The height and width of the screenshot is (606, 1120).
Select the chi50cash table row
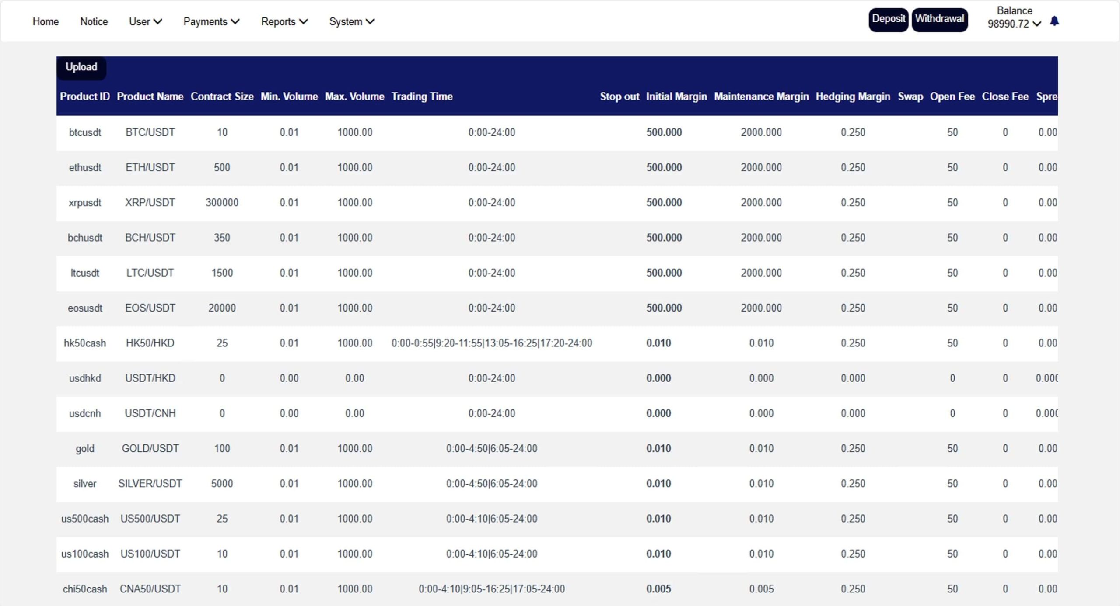85,589
